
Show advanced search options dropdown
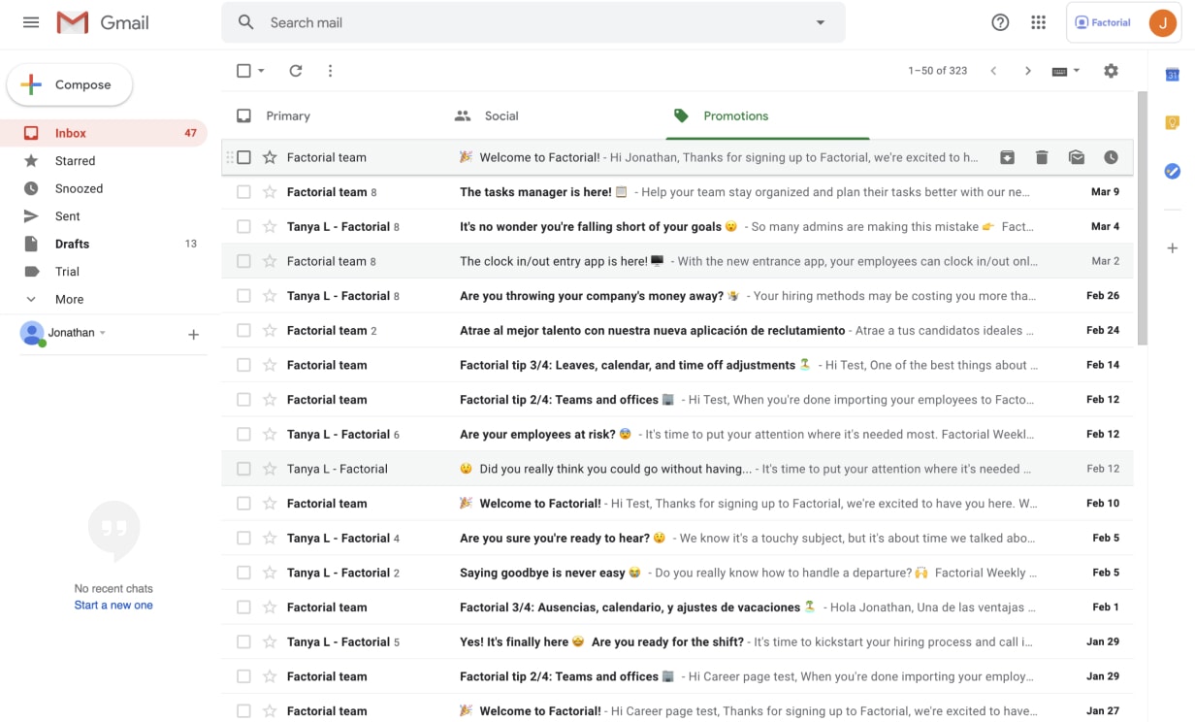click(x=821, y=22)
